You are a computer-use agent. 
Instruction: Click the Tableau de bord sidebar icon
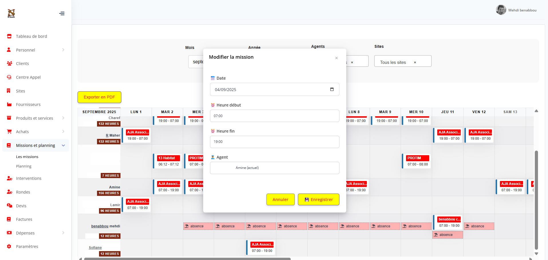[x=9, y=36]
